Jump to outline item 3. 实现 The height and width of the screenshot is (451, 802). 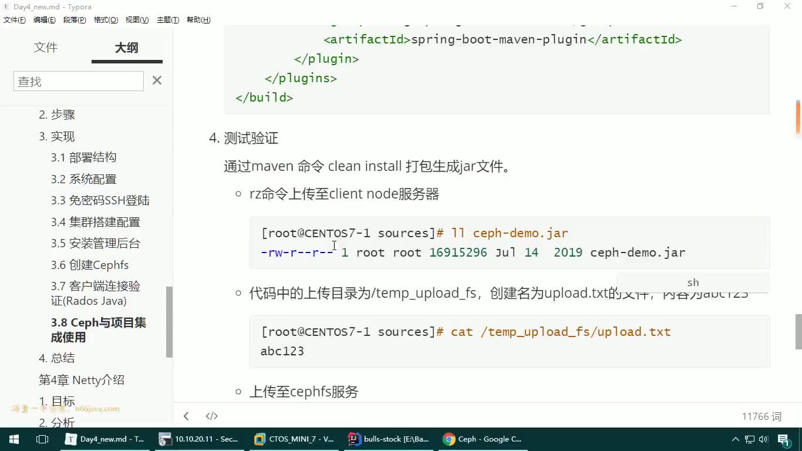pyautogui.click(x=57, y=136)
